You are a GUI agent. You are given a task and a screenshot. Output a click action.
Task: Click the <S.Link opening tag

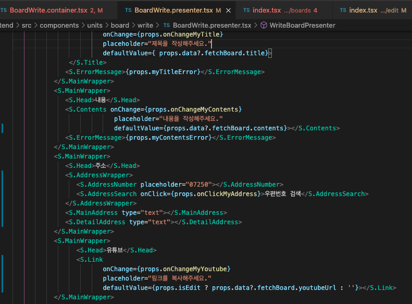pyautogui.click(x=90, y=260)
